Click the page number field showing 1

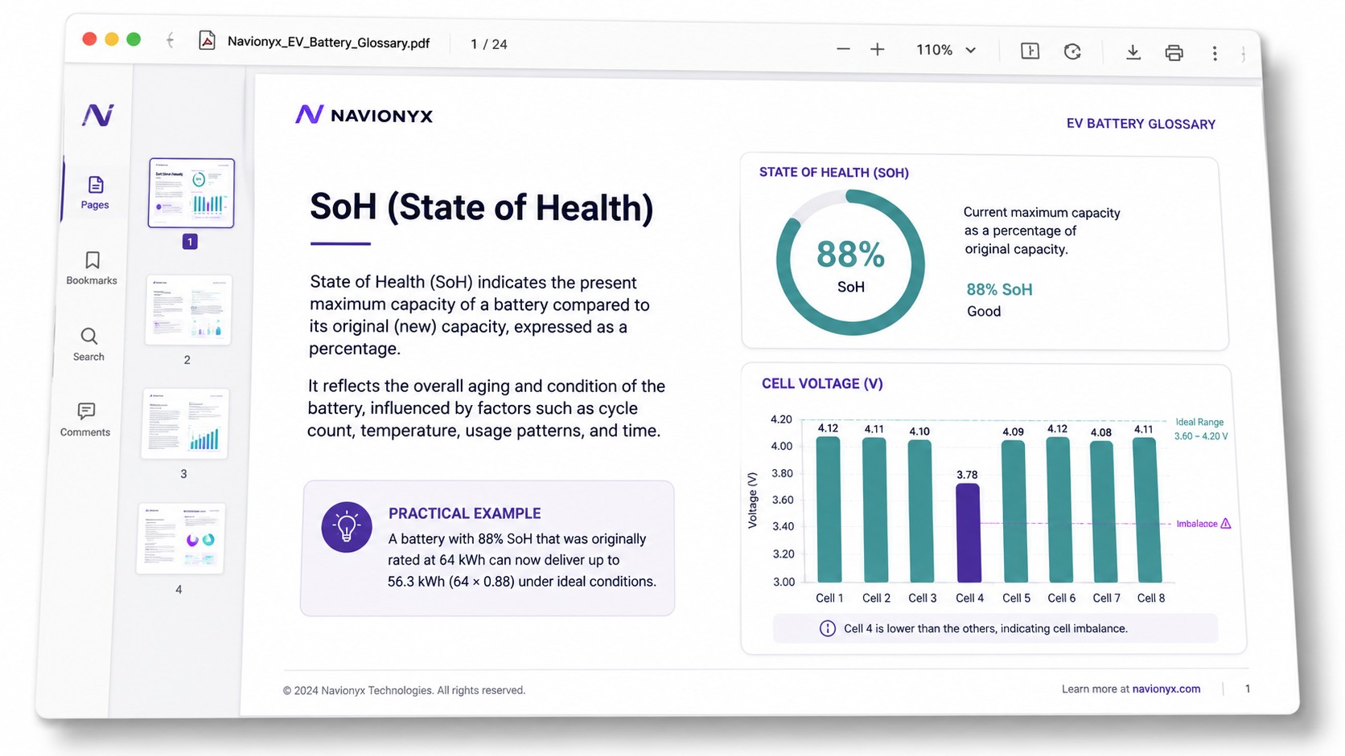click(x=474, y=44)
